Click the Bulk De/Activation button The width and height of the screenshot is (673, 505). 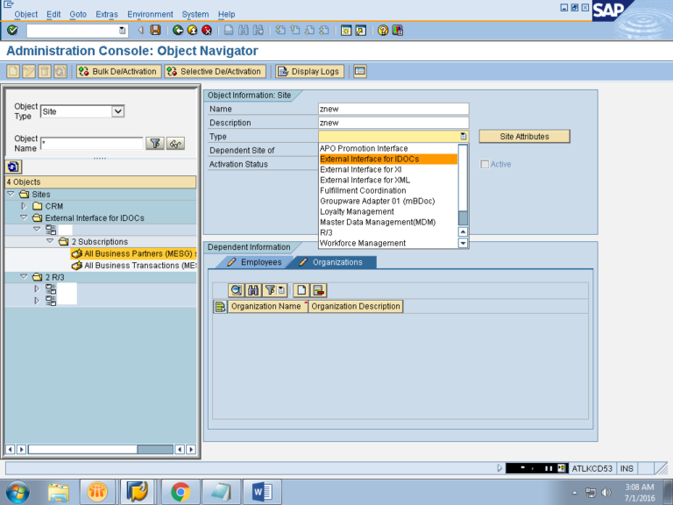tap(117, 71)
